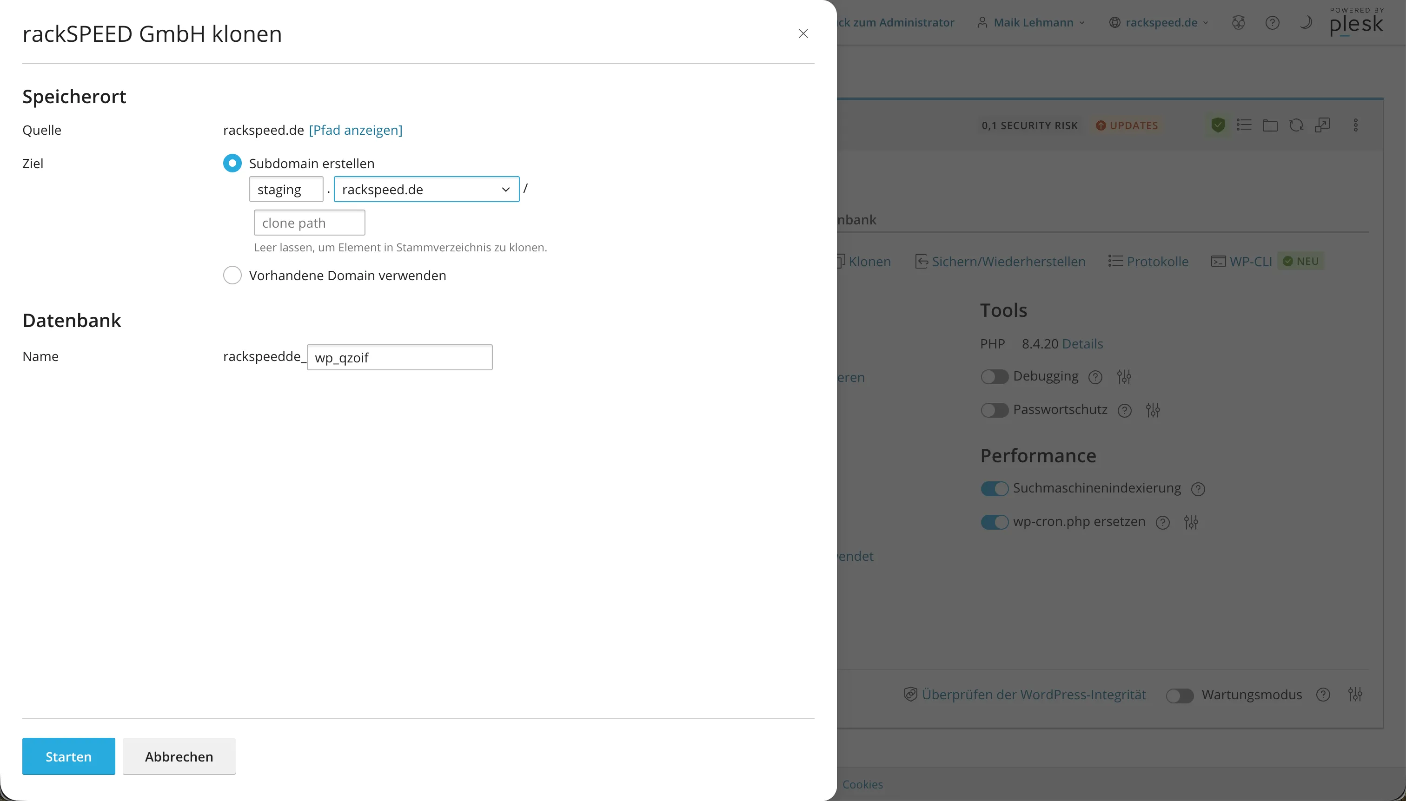Image resolution: width=1406 pixels, height=801 pixels.
Task: Toggle dark mode moon icon
Action: (x=1305, y=23)
